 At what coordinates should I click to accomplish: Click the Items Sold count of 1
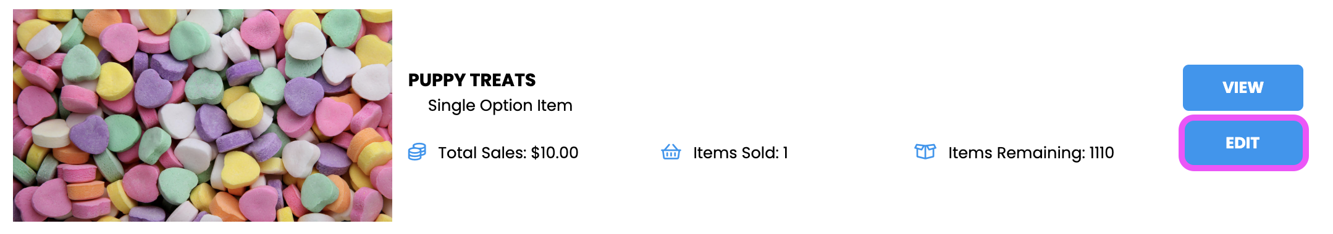pos(786,153)
